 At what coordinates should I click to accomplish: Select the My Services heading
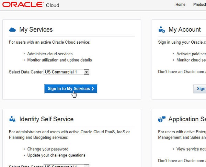(x=36, y=30)
